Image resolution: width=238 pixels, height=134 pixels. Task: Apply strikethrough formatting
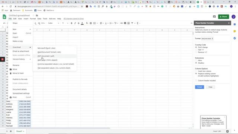click(78, 23)
